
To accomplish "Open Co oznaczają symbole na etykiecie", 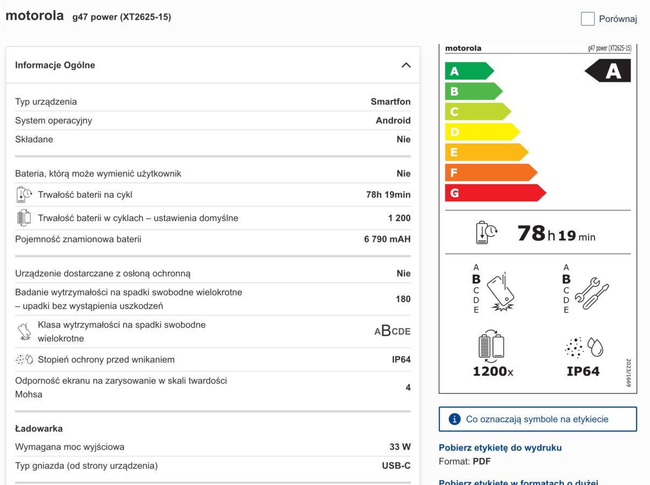I will coord(537,419).
